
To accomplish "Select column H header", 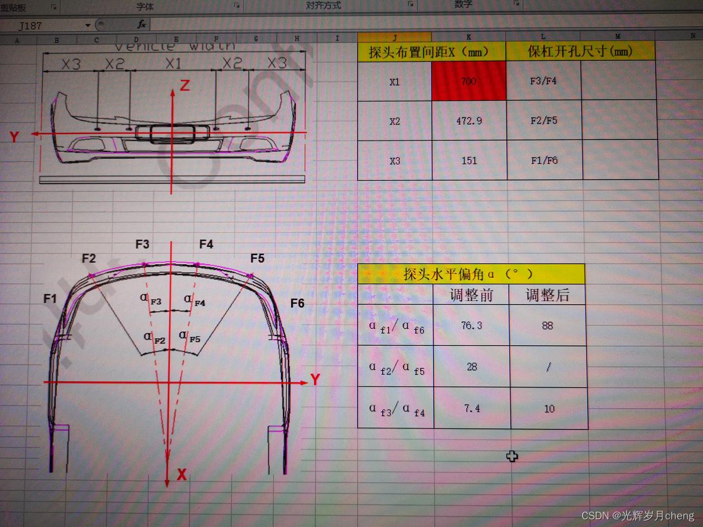I will [297, 38].
